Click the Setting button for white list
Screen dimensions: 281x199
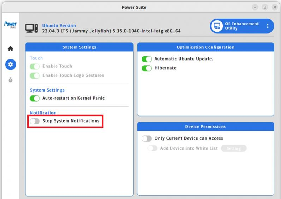tap(234, 148)
